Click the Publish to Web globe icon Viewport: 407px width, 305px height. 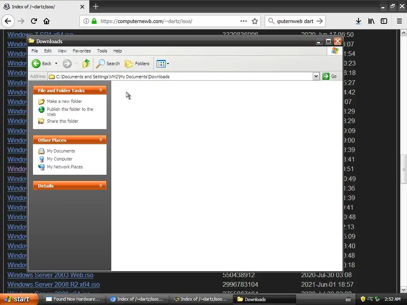[x=41, y=110]
